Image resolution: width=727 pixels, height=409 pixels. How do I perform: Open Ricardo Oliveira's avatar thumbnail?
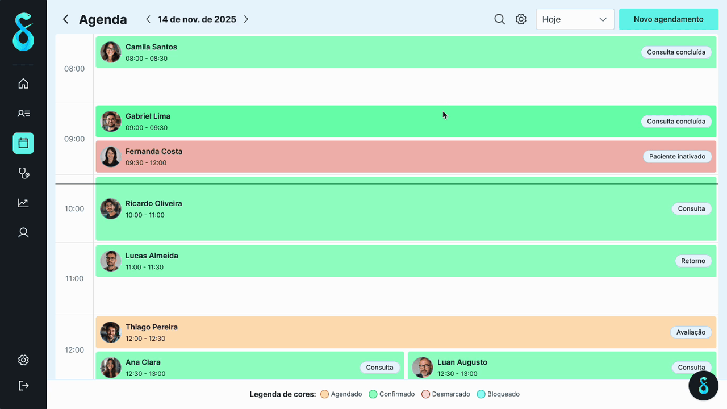tap(110, 208)
